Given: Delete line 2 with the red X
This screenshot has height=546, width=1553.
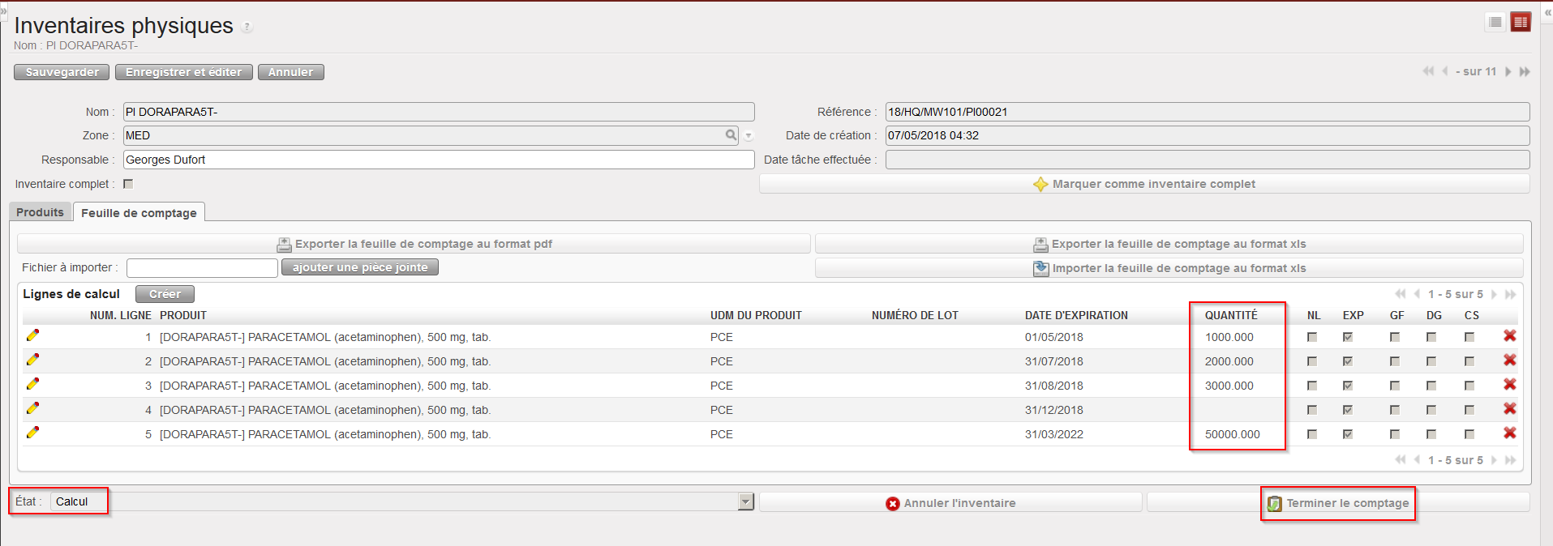Looking at the screenshot, I should tap(1509, 360).
